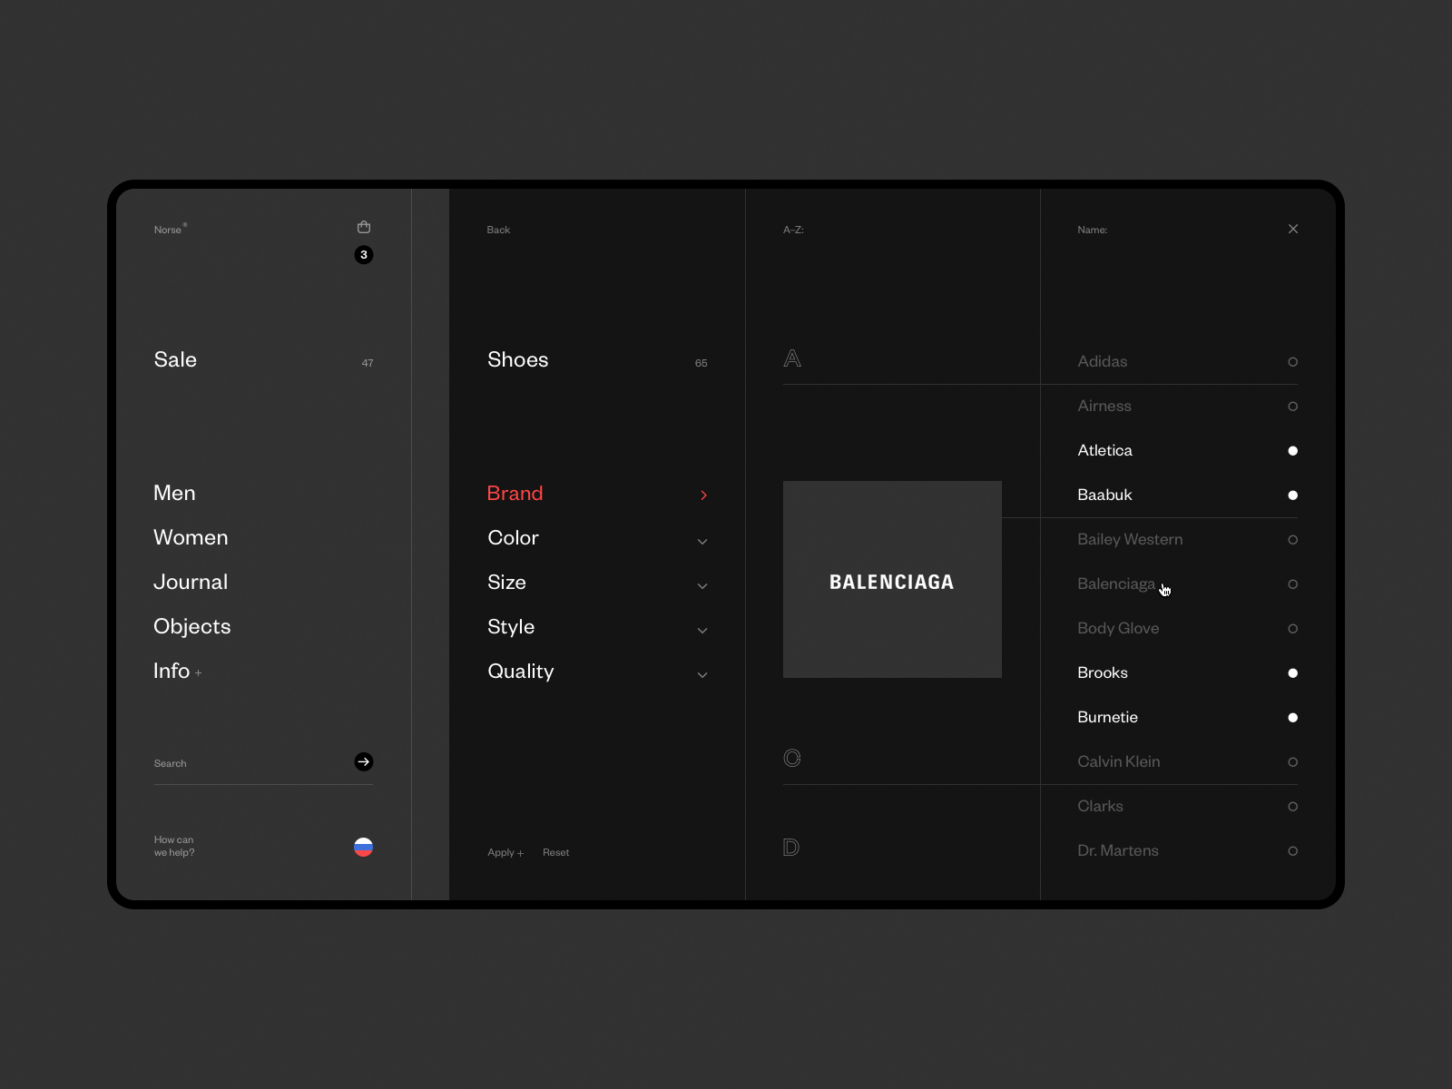Select the Balenciaga radio button
1452x1089 pixels.
(x=1293, y=584)
